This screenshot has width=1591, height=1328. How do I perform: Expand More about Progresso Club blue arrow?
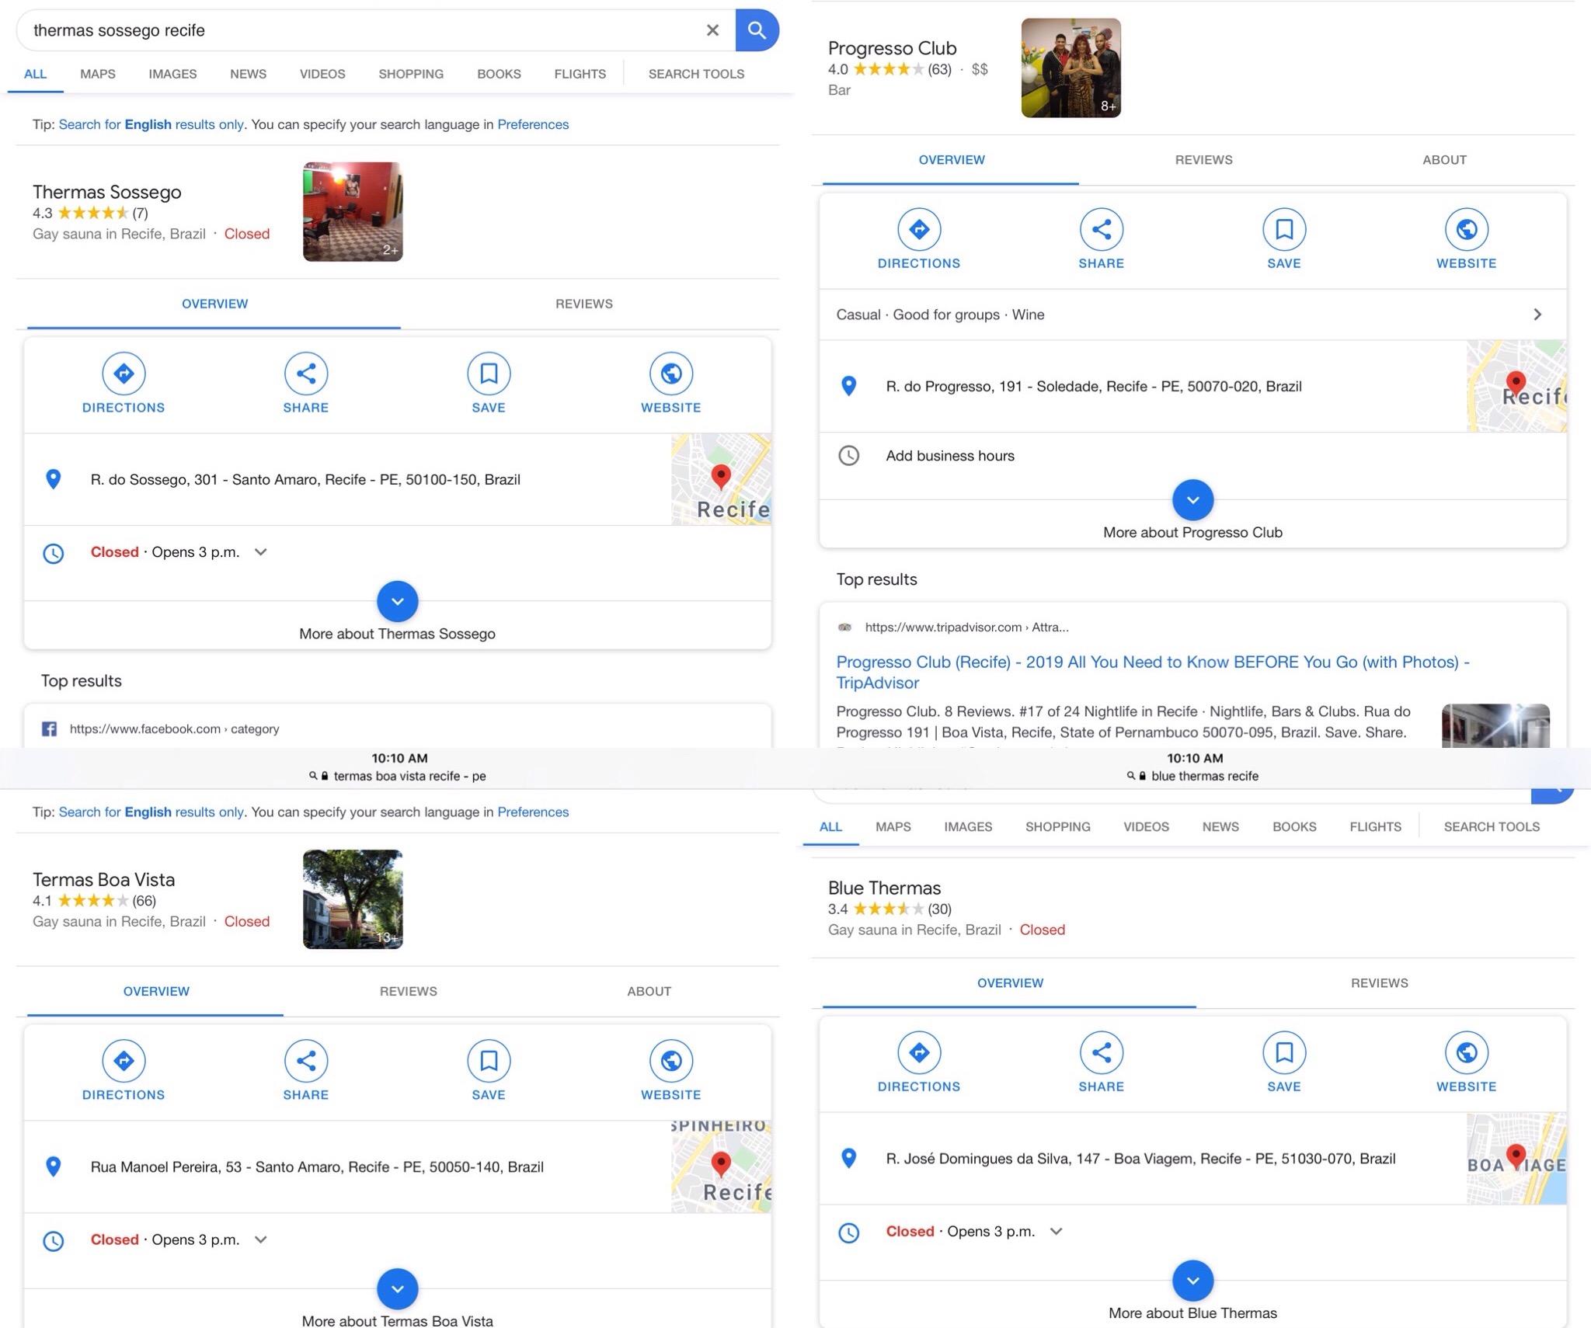[x=1193, y=500]
